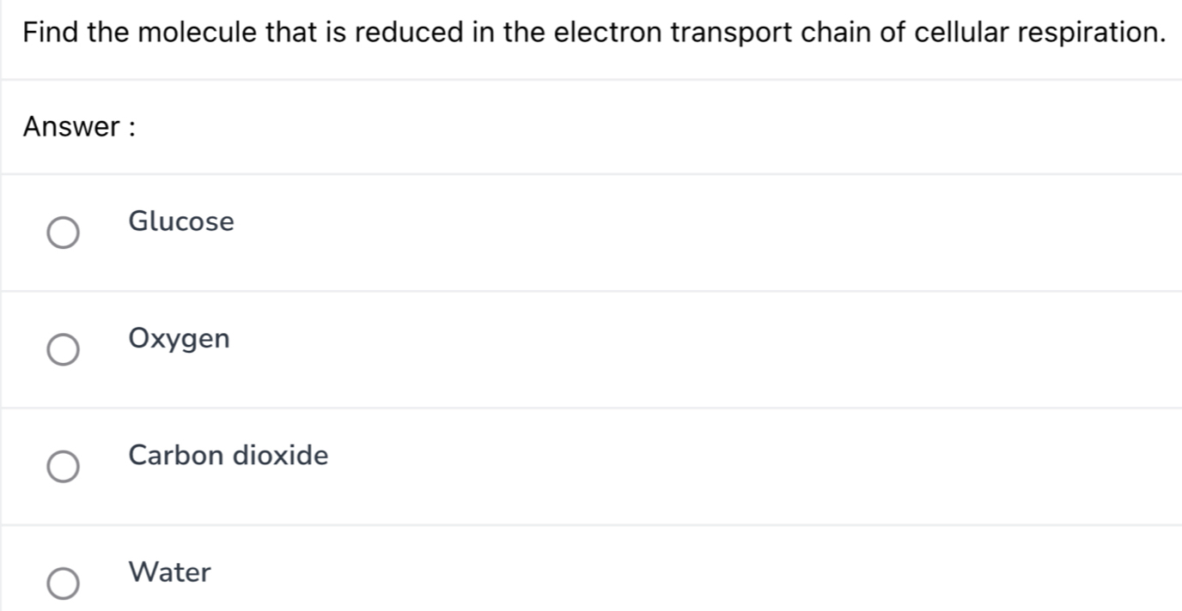Click empty space in the Glucose row
1182x611 pixels.
tap(687, 233)
